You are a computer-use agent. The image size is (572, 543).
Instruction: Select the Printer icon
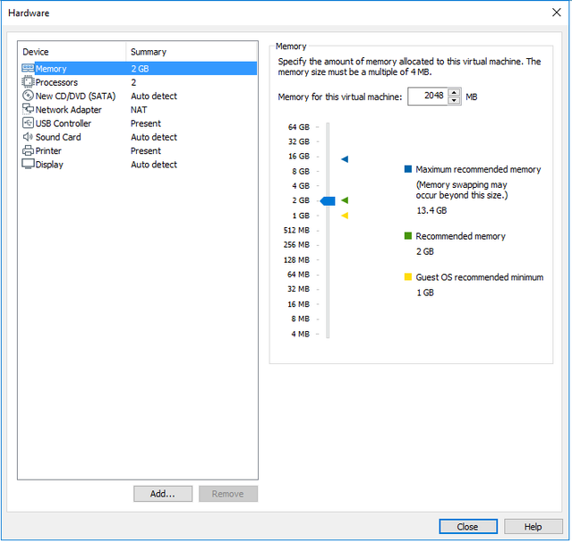[x=28, y=150]
